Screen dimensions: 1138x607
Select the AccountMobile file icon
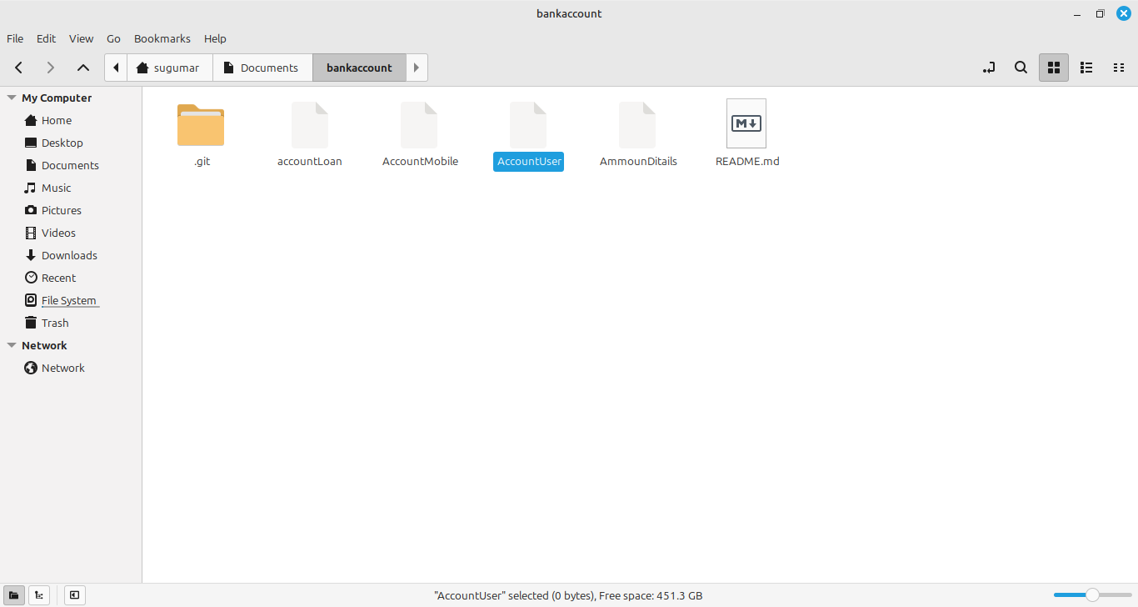[419, 125]
